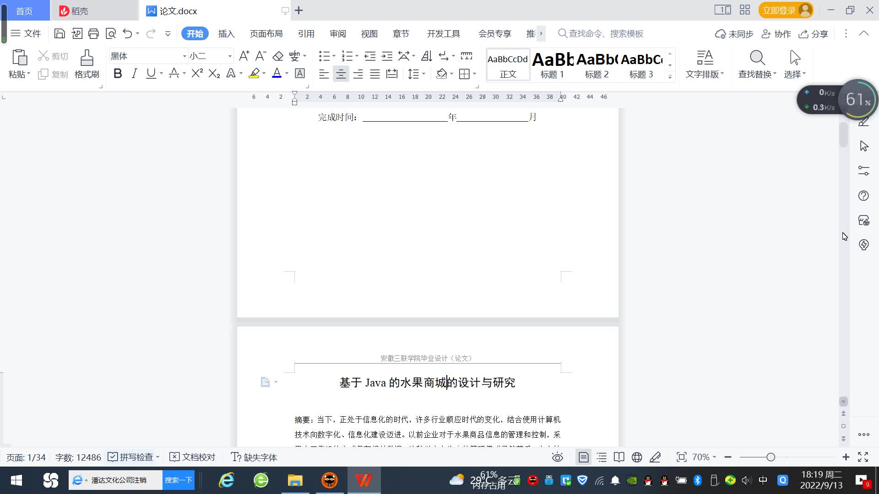
Task: Click the print icon in quick toolbar
Action: pos(93,33)
